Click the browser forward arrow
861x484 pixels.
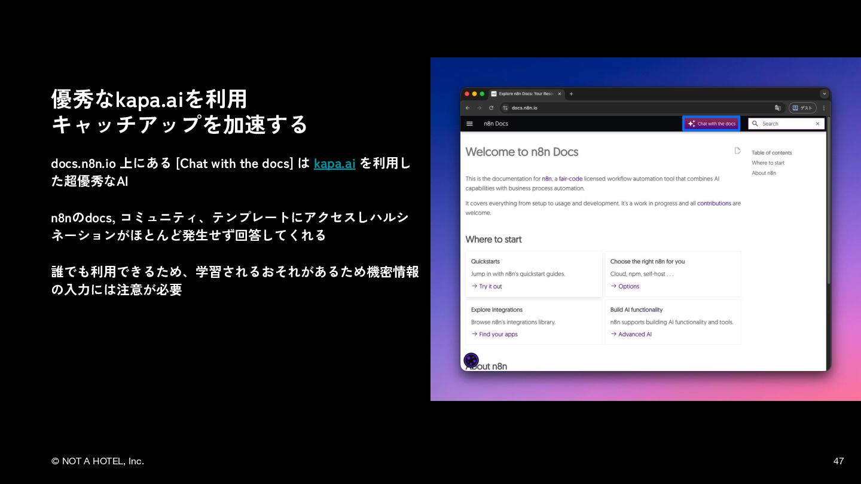(x=479, y=108)
